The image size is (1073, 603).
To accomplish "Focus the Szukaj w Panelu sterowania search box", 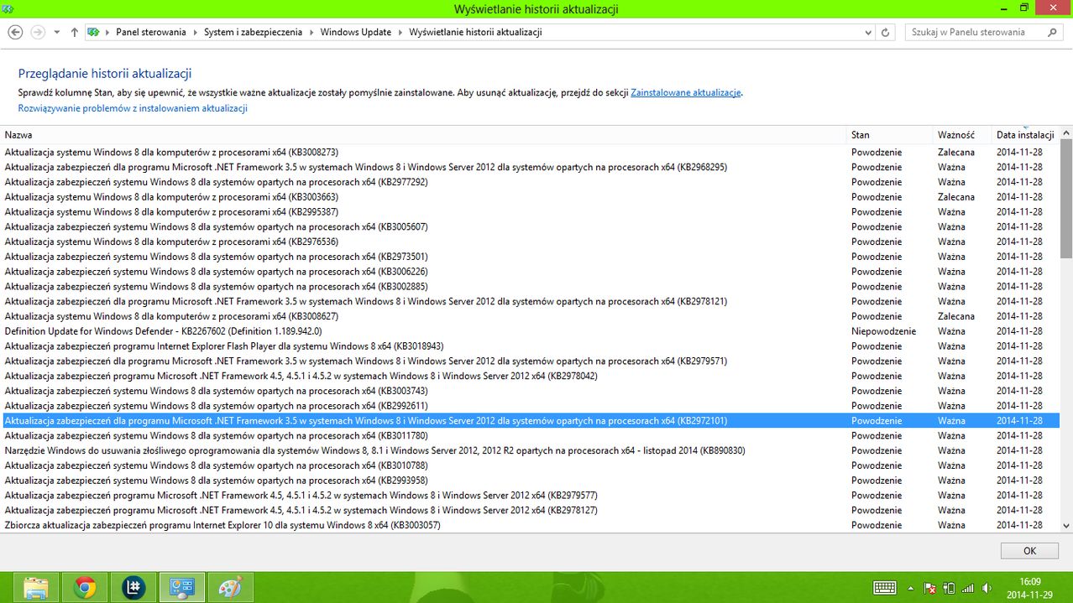I will [984, 32].
